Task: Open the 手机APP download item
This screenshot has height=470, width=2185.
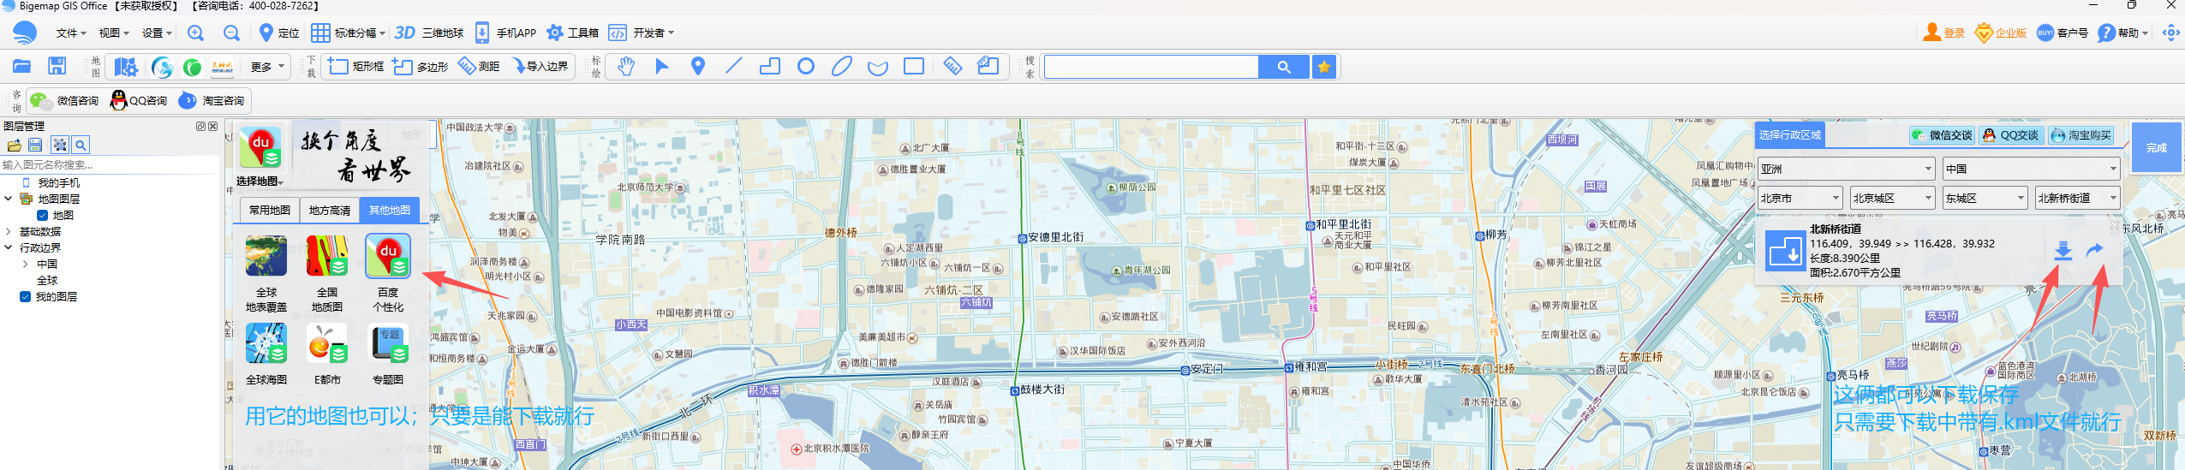Action: pyautogui.click(x=505, y=33)
